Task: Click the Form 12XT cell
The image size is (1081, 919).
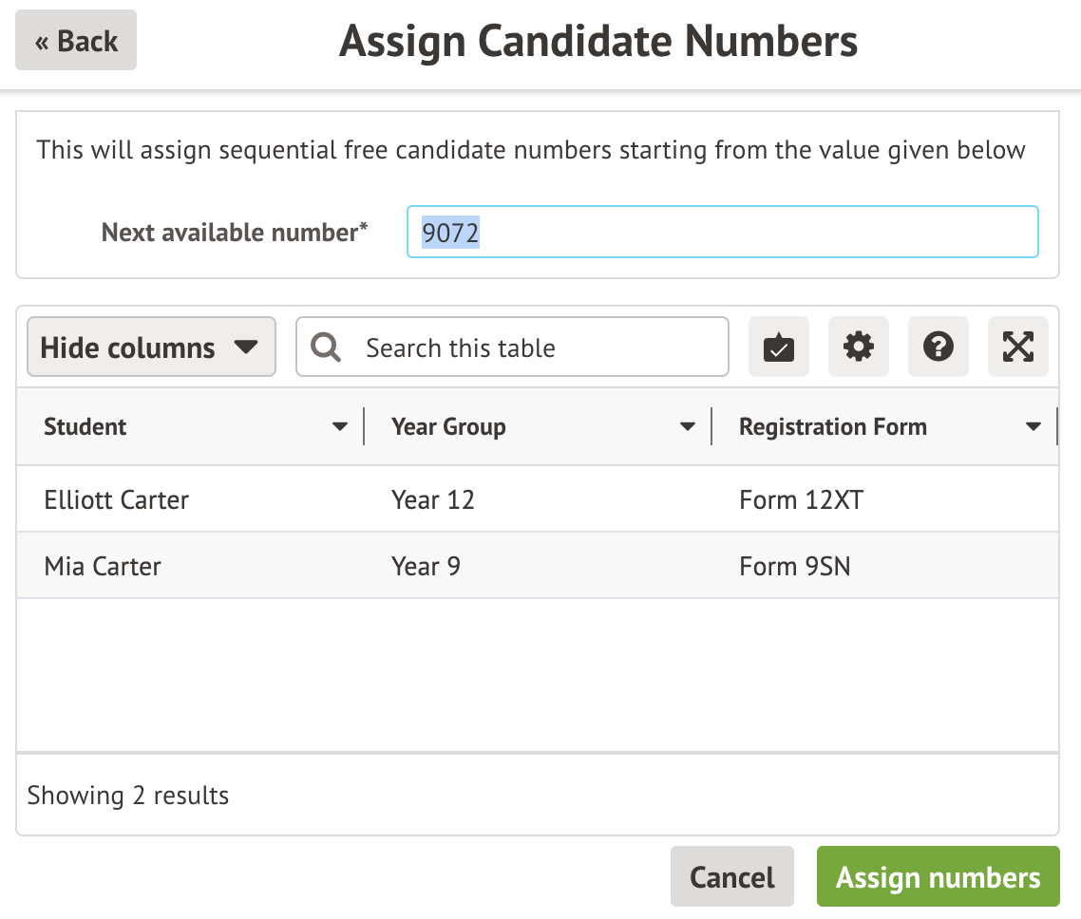Action: tap(801, 499)
